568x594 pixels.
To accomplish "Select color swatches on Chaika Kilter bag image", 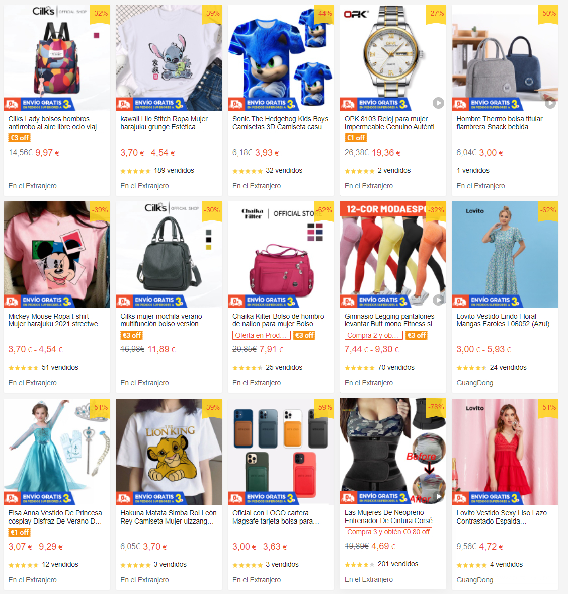I will coord(315,232).
